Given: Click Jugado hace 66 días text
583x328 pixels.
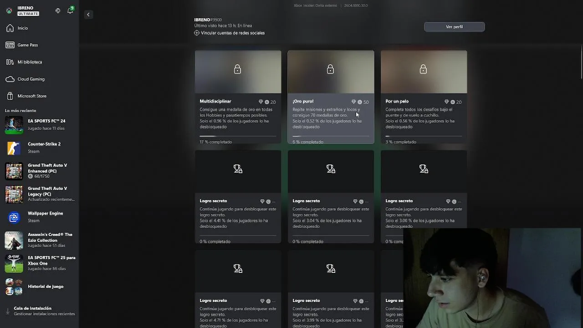Looking at the screenshot, I should pyautogui.click(x=46, y=269).
